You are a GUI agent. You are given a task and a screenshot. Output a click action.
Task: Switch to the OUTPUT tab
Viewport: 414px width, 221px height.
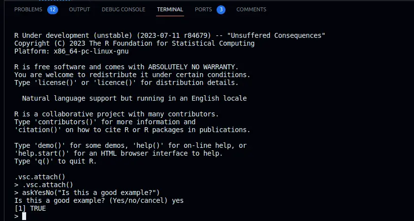click(79, 9)
